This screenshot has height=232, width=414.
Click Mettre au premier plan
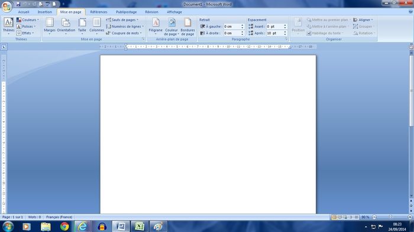pyautogui.click(x=328, y=19)
